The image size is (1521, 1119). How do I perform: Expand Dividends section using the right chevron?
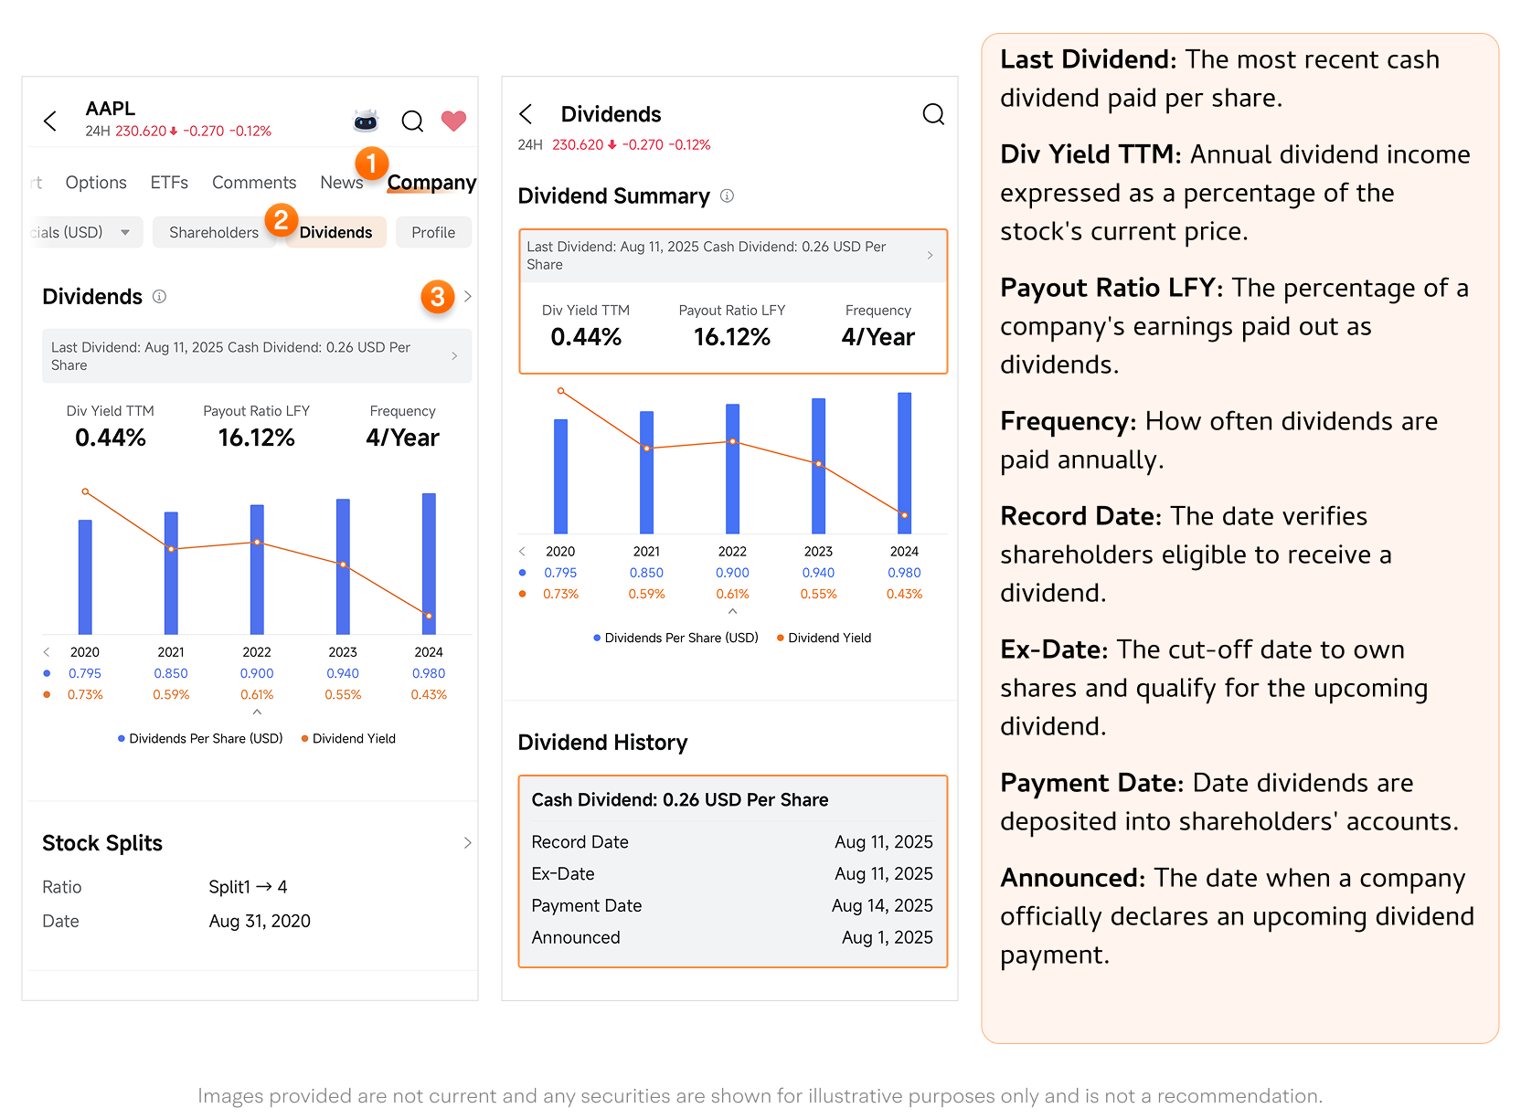point(467,297)
